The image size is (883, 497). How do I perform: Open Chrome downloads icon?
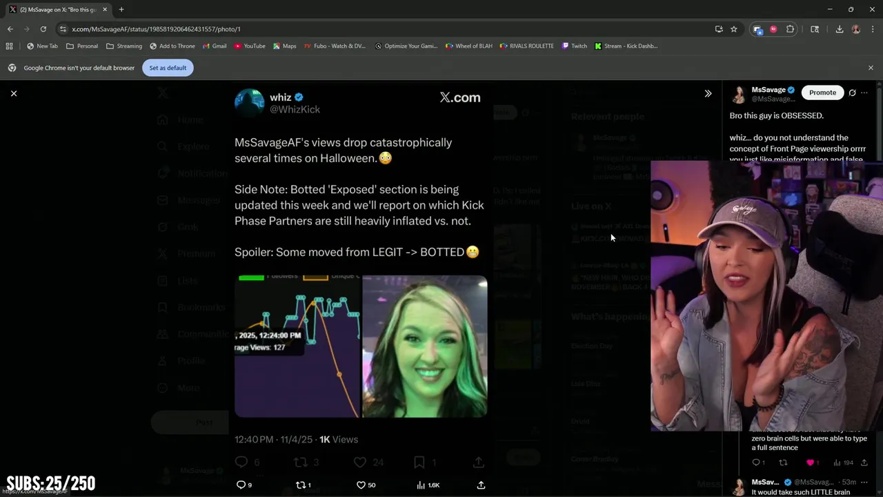point(840,29)
